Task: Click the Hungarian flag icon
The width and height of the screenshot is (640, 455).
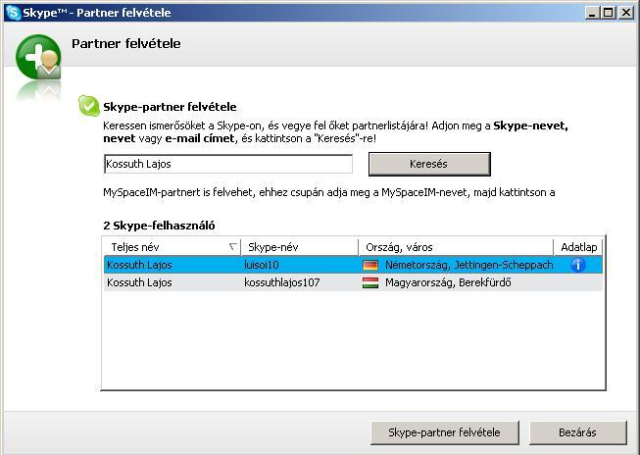Action: pos(369,282)
